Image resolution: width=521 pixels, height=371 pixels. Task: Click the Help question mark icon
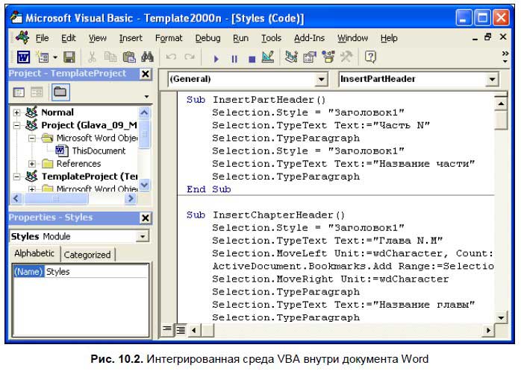369,57
